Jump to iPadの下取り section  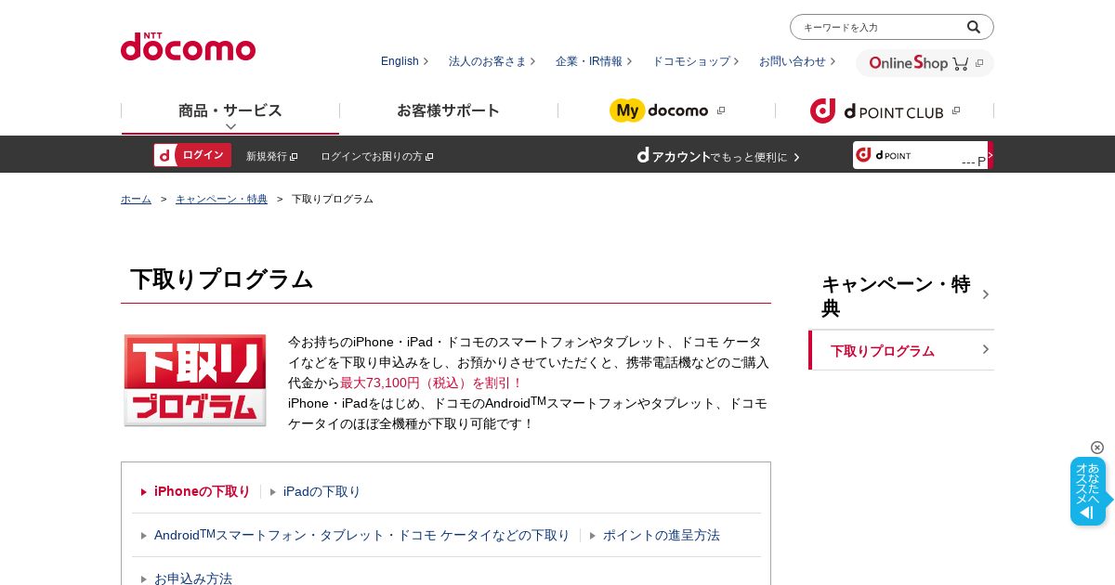point(321,491)
